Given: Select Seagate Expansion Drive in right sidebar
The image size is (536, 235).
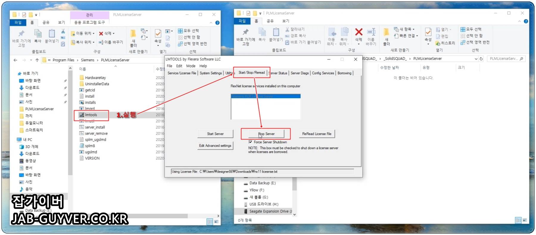Looking at the screenshot, I should (x=268, y=211).
